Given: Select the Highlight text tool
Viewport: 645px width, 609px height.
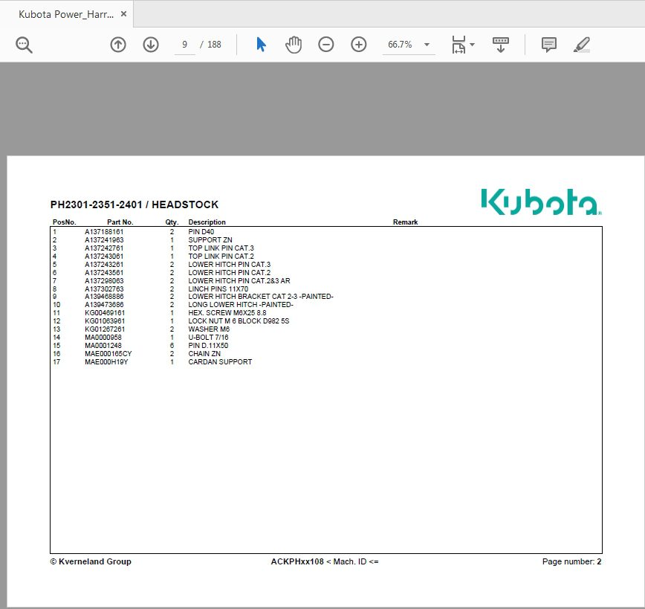Looking at the screenshot, I should pyautogui.click(x=583, y=45).
